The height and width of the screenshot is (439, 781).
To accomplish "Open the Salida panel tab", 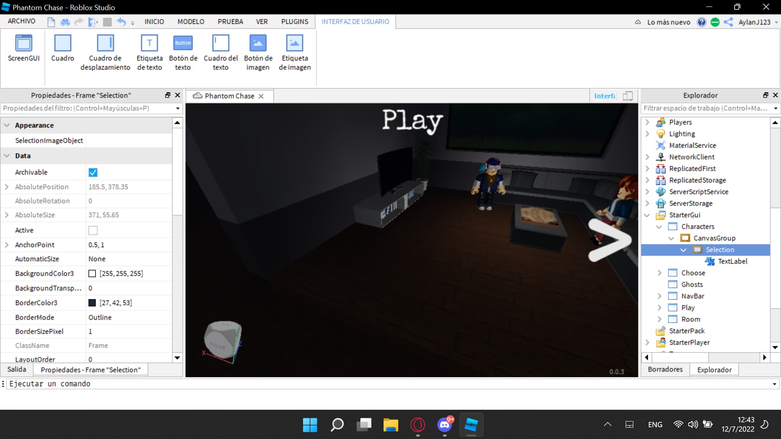I will pyautogui.click(x=17, y=369).
